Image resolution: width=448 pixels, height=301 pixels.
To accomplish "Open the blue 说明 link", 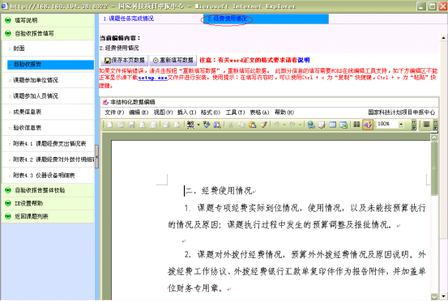I will tap(304, 60).
